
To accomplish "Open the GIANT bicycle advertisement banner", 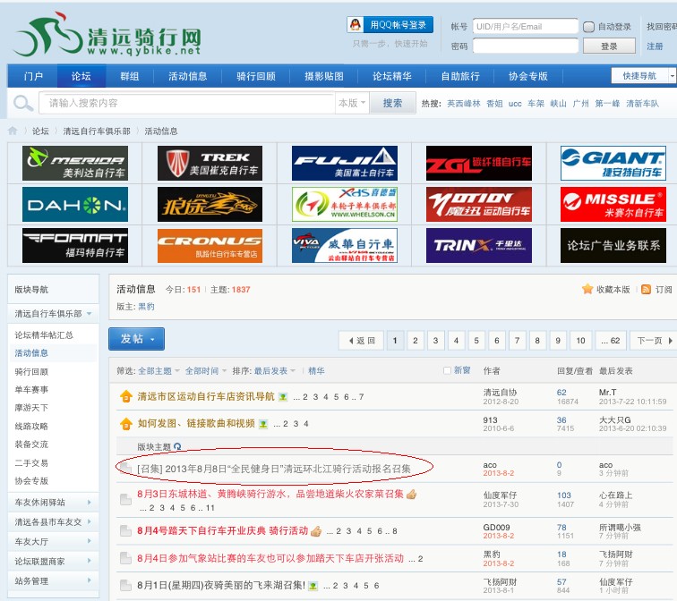I will (613, 164).
